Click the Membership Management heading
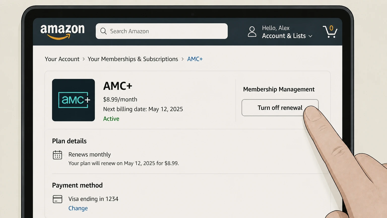 click(x=279, y=89)
